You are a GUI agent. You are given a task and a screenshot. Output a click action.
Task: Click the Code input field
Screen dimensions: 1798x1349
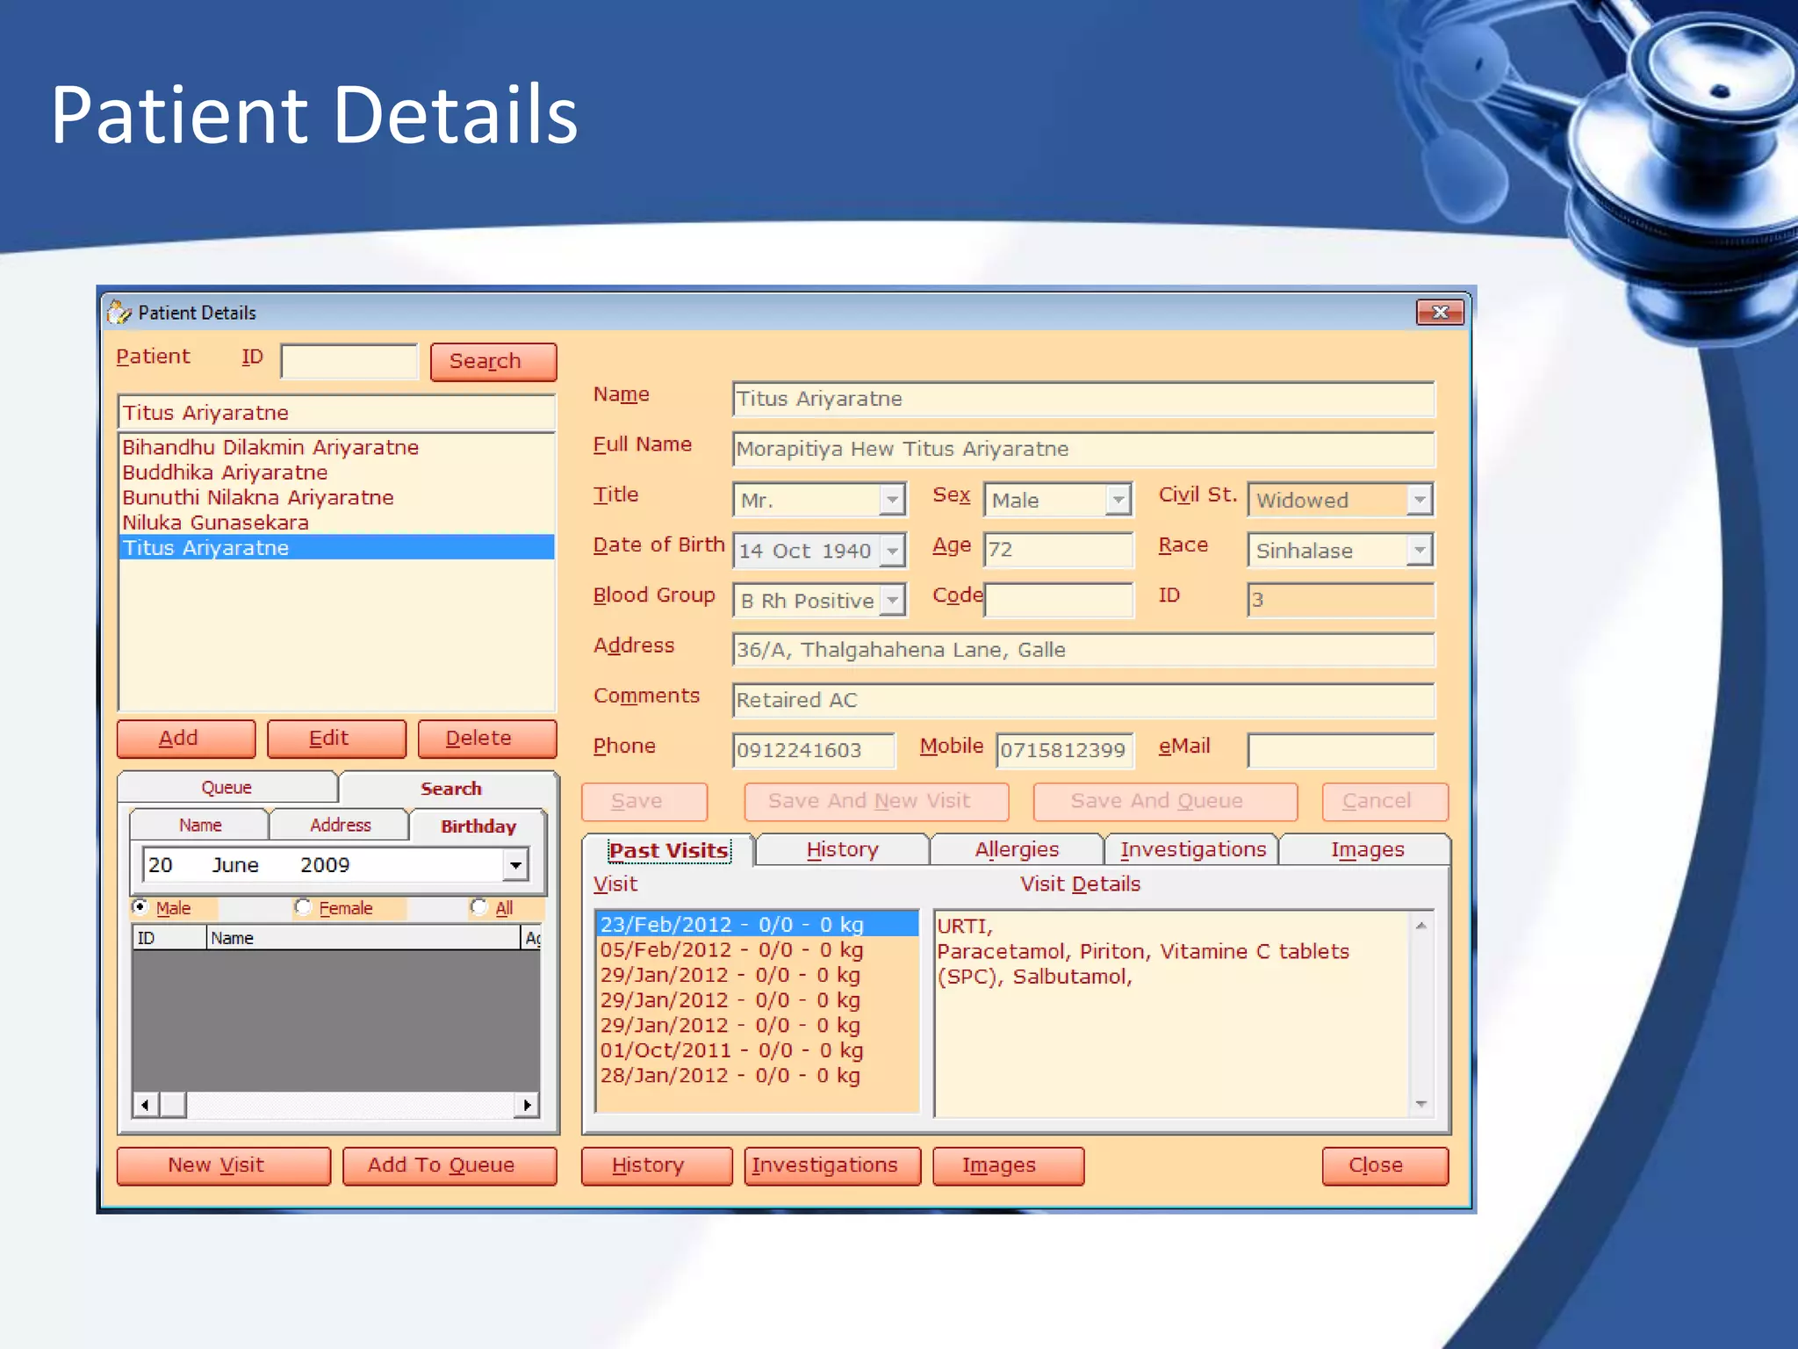pos(1058,600)
